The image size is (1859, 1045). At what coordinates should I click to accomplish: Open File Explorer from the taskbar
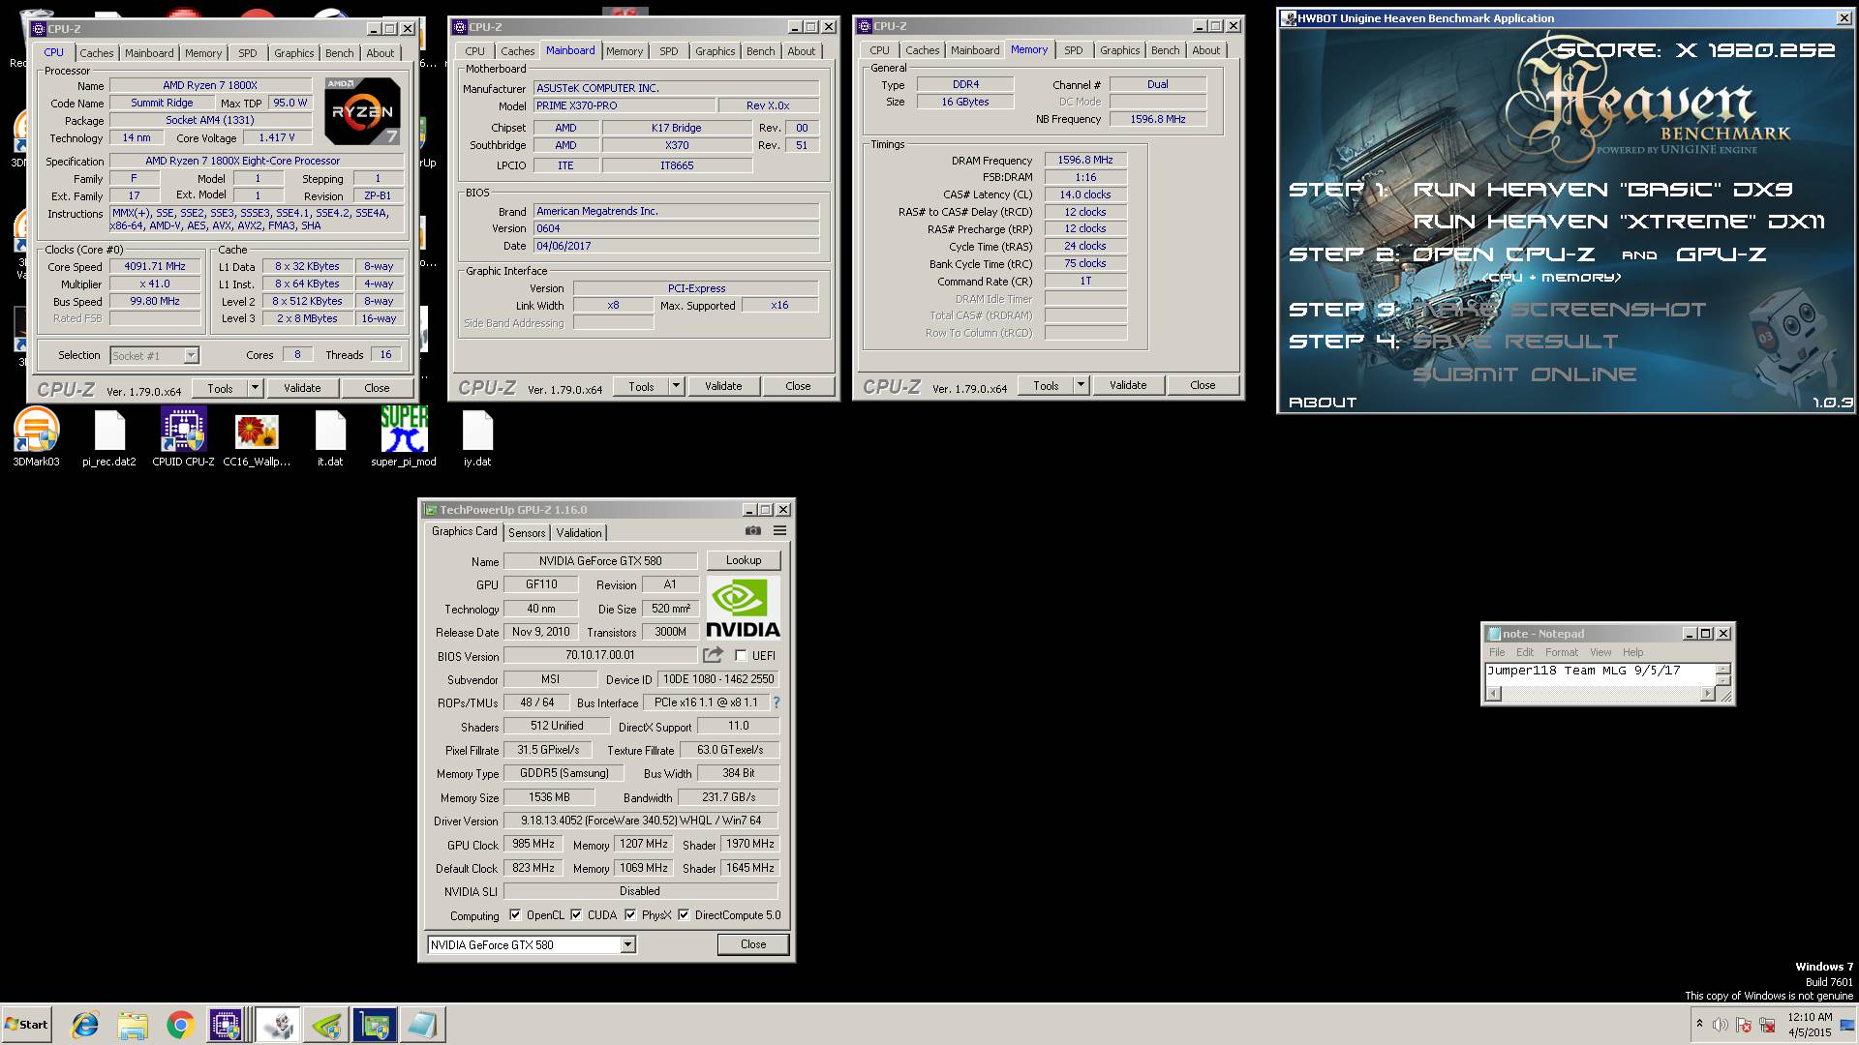click(x=133, y=1025)
